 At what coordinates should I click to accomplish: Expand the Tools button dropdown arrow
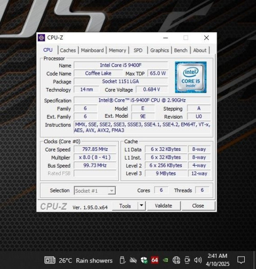pos(142,206)
